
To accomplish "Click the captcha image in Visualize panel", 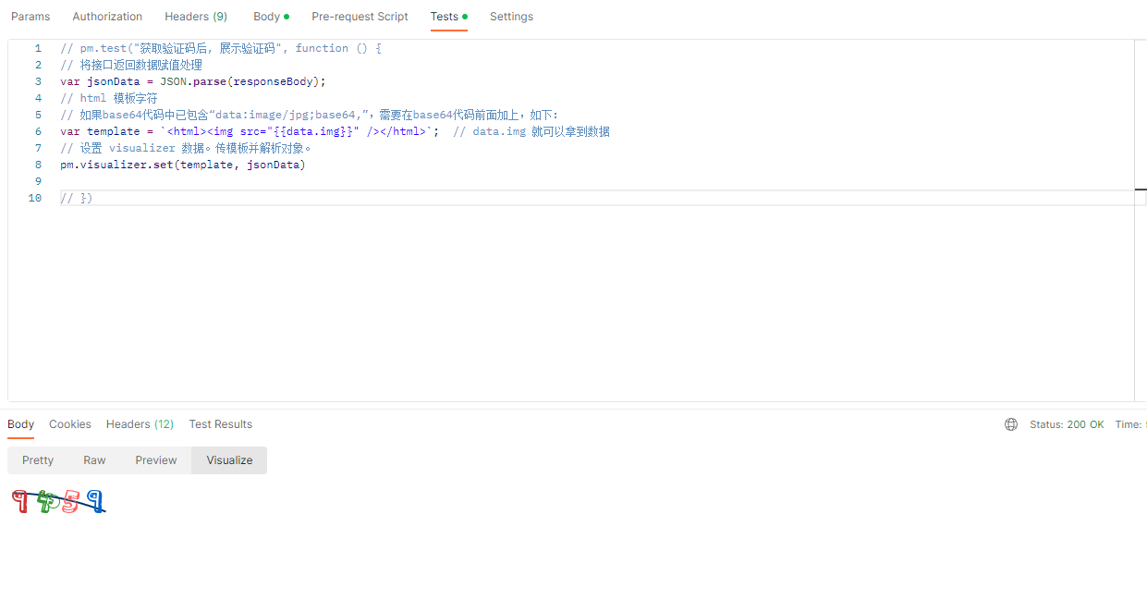I will pyautogui.click(x=57, y=501).
